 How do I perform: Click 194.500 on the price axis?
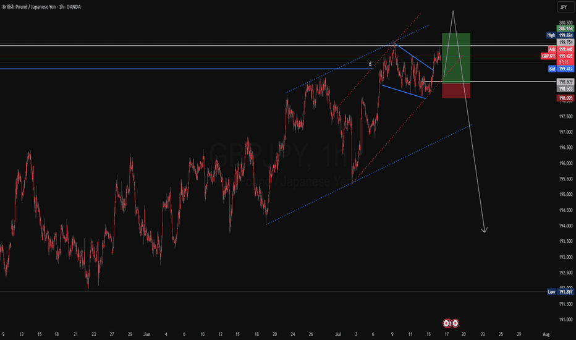tap(565, 210)
